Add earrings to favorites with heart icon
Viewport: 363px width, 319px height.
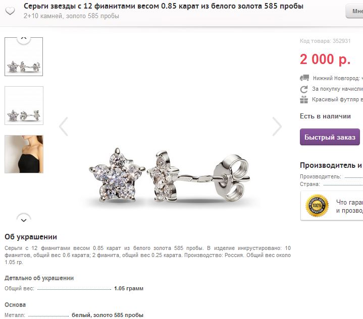tap(10, 11)
